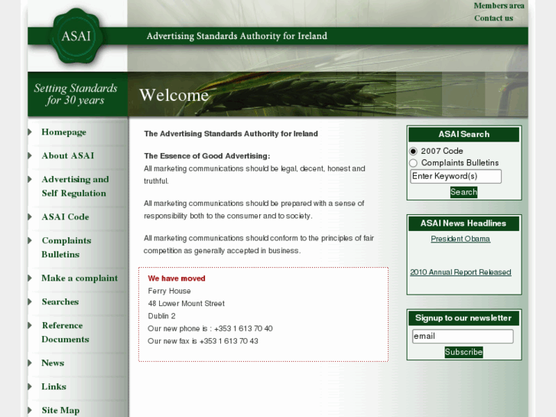Click the arrow bullet beside ASAI Code

click(30, 217)
